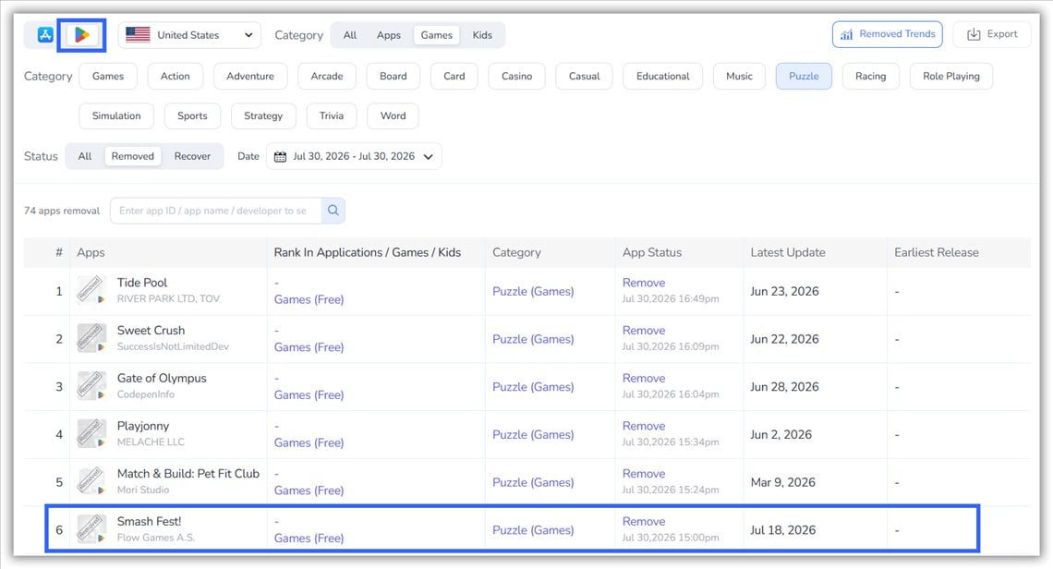Open Games (Free) rank link for Tide Pool
Viewport: 1053px width, 569px height.
(x=309, y=299)
